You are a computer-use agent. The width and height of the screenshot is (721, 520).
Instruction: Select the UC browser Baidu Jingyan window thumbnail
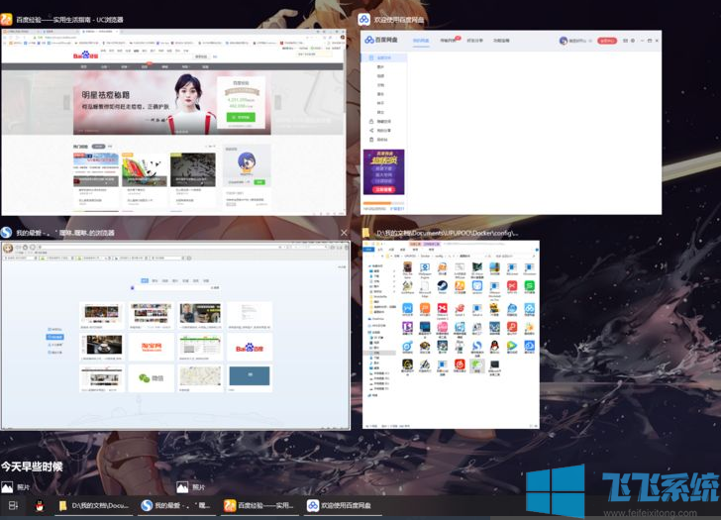pos(173,122)
